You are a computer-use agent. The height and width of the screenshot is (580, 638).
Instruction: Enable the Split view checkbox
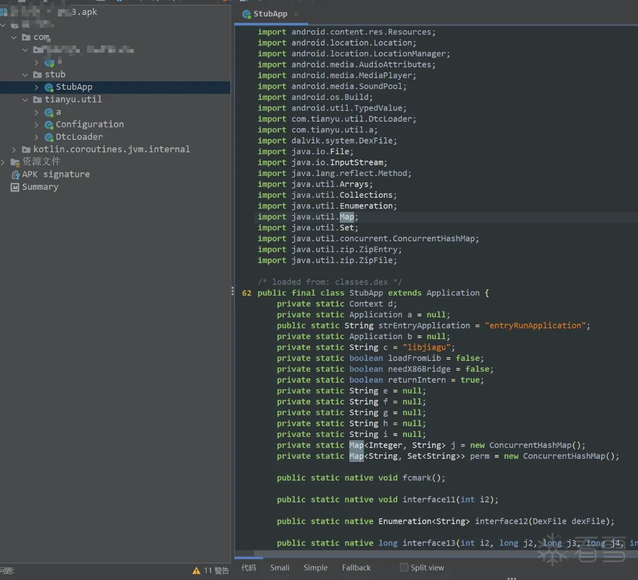[x=404, y=568]
